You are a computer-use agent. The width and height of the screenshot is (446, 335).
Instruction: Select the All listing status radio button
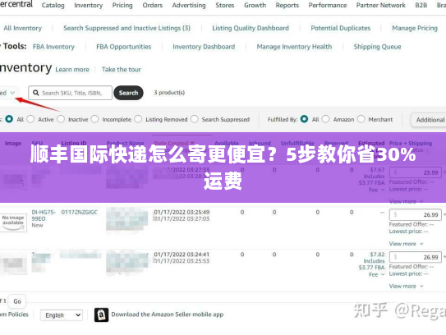click(9, 119)
